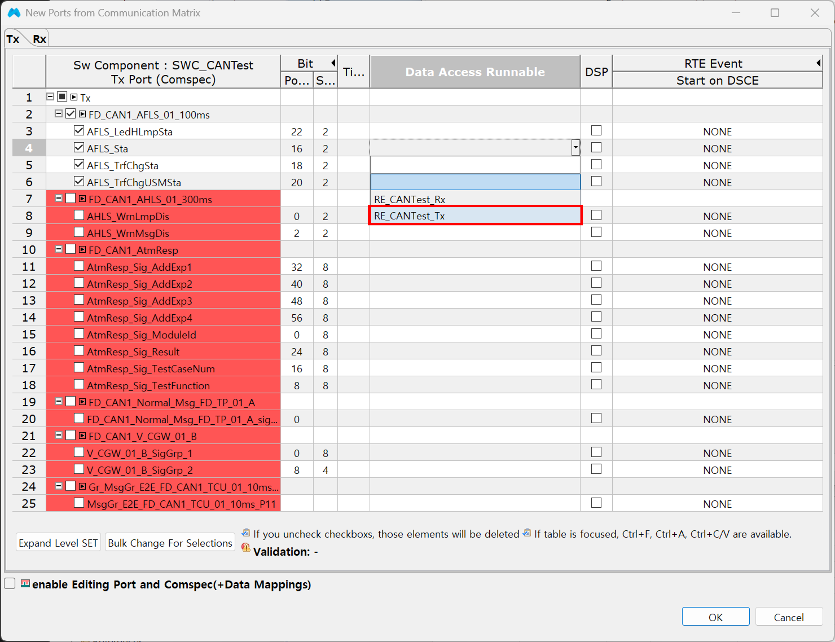This screenshot has width=835, height=642.
Task: Collapse the Tx root tree node
Action: point(50,97)
